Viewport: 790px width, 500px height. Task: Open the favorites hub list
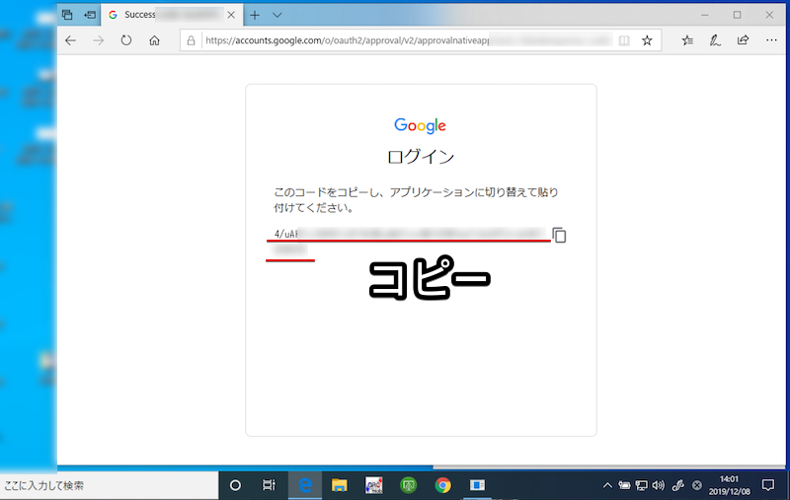click(x=688, y=40)
